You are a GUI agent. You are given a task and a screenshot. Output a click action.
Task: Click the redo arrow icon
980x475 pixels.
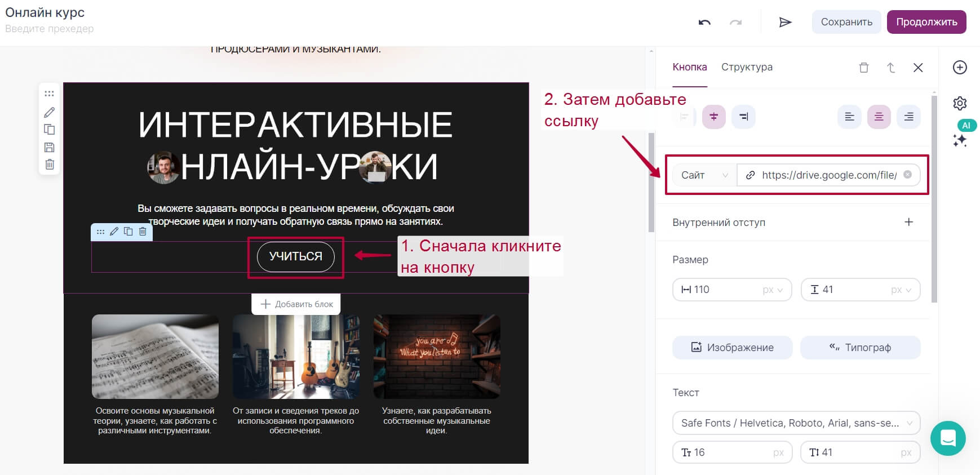[735, 22]
